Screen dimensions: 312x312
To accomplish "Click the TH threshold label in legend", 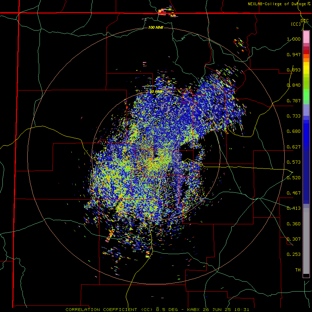I will 298,270.
